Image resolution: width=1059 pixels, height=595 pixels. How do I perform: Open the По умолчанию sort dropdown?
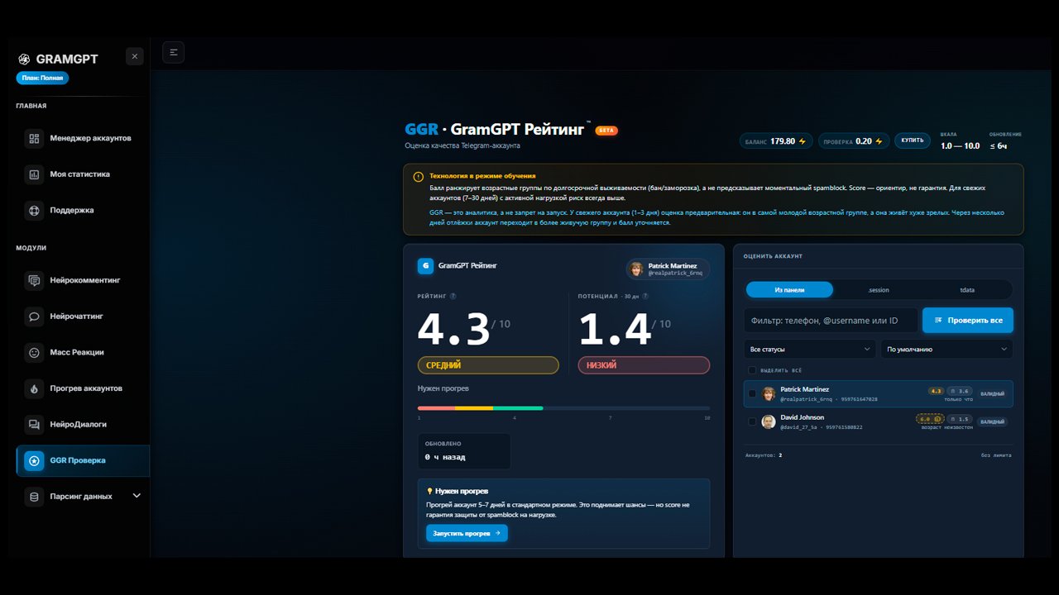pos(946,349)
